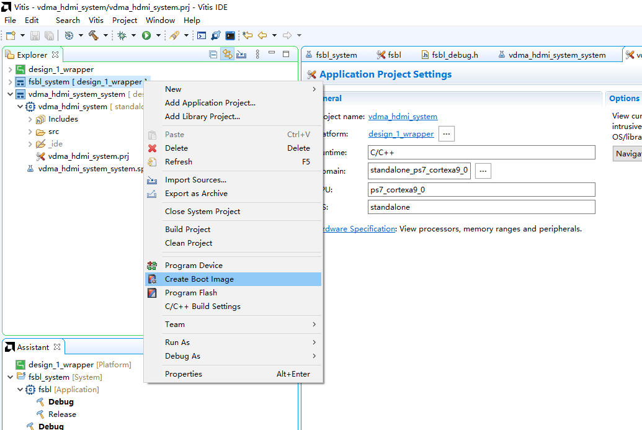Click the black terminal toolbar icon
This screenshot has height=430, width=642.
click(x=230, y=35)
